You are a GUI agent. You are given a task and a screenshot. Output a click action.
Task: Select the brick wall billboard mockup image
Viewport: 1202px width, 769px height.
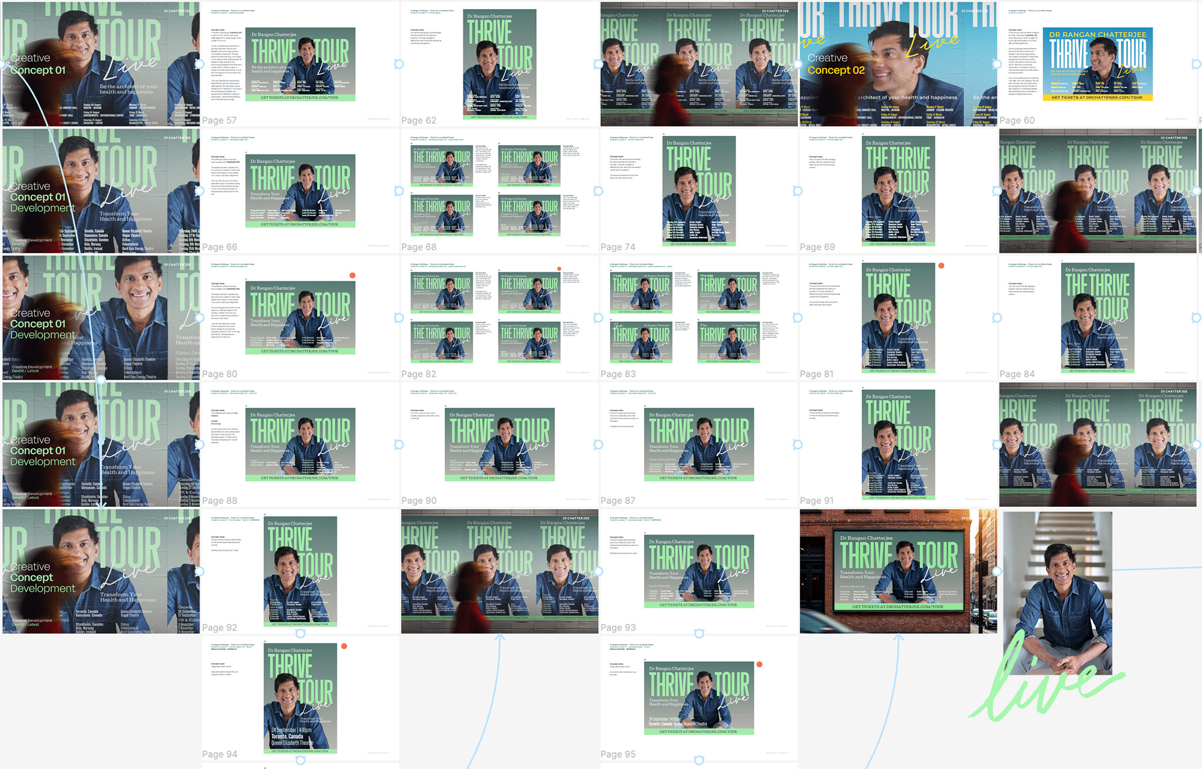[898, 571]
